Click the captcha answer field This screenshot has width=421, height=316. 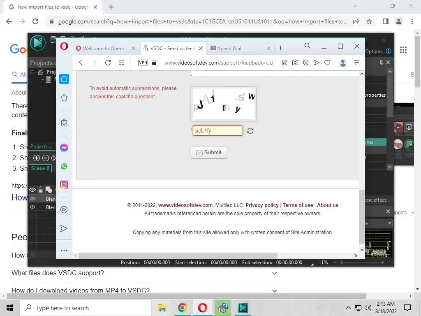pyautogui.click(x=218, y=130)
